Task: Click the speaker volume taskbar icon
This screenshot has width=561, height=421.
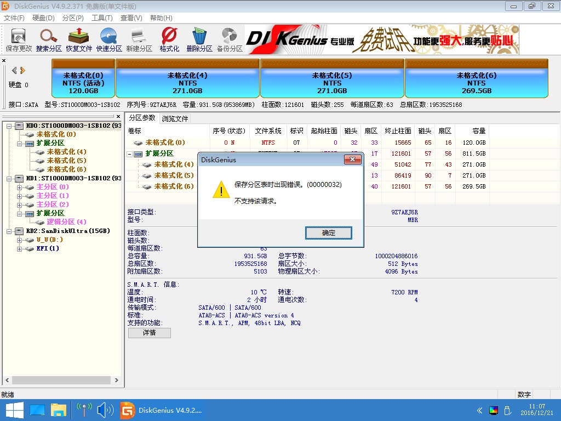Action: (x=106, y=410)
